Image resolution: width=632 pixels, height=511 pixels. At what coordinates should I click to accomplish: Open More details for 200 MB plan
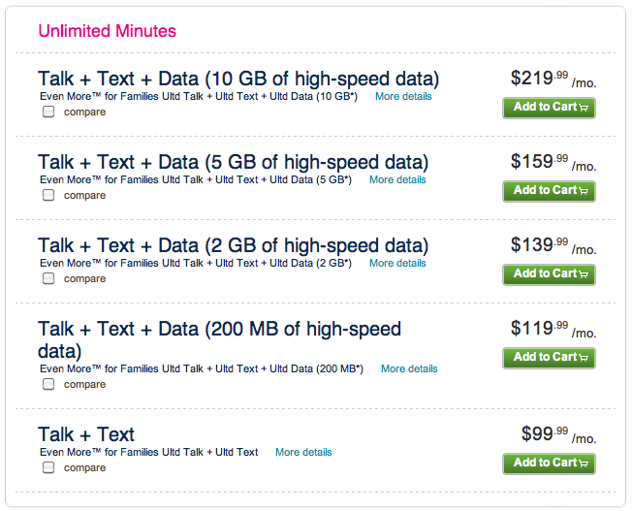point(409,369)
